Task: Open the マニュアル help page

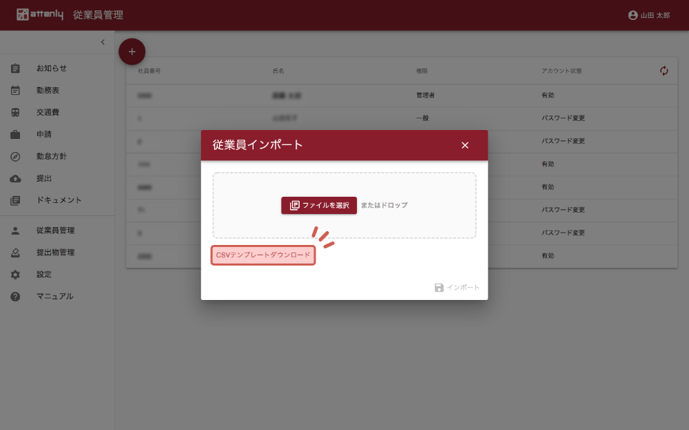Action: click(54, 297)
